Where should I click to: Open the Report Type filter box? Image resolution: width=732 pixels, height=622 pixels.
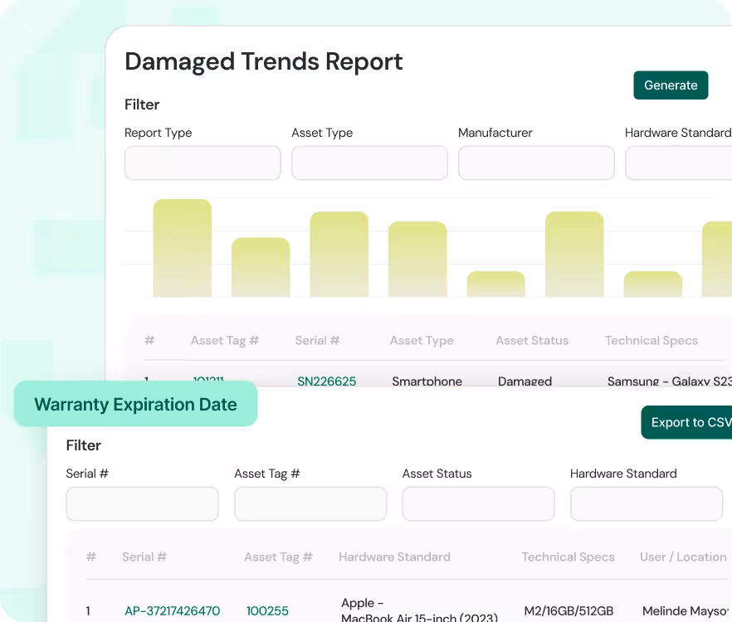click(203, 163)
